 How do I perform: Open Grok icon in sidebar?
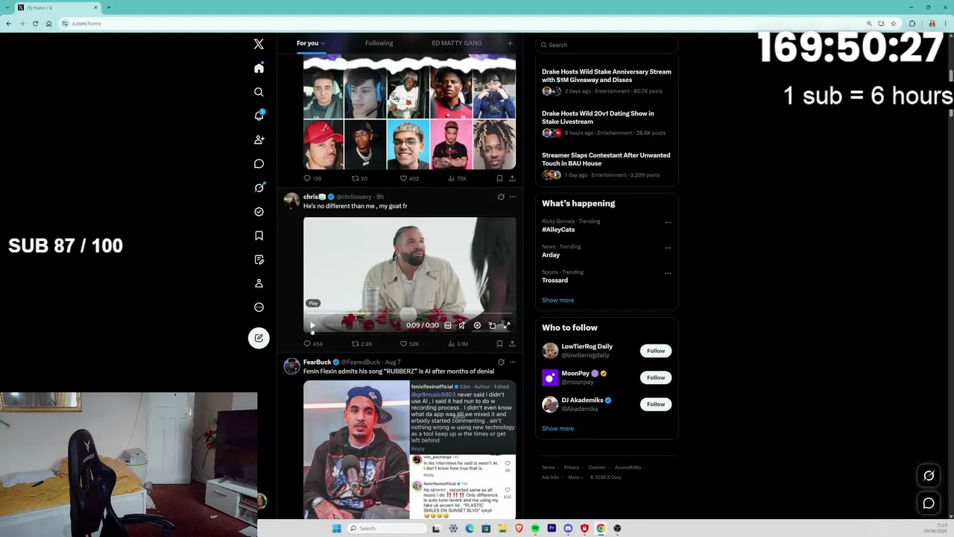pos(259,187)
